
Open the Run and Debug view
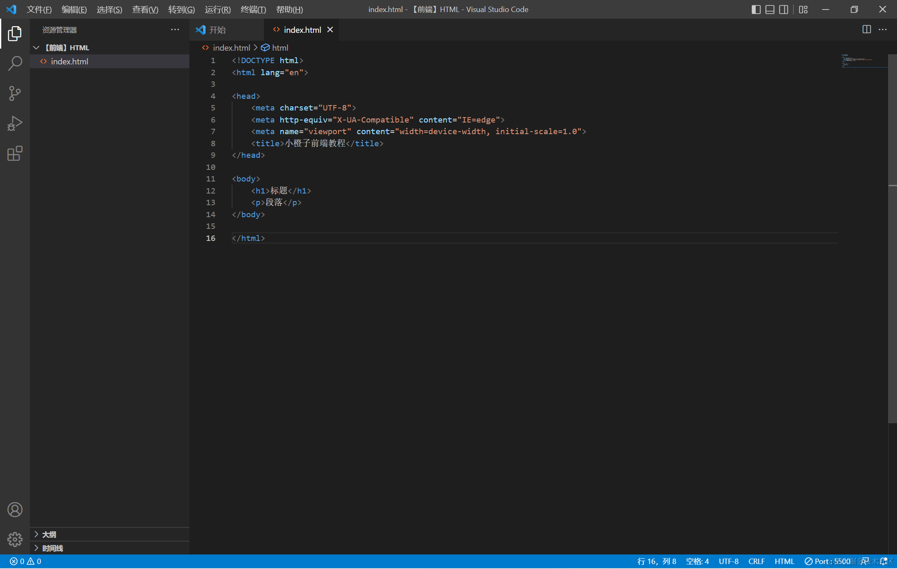15,123
